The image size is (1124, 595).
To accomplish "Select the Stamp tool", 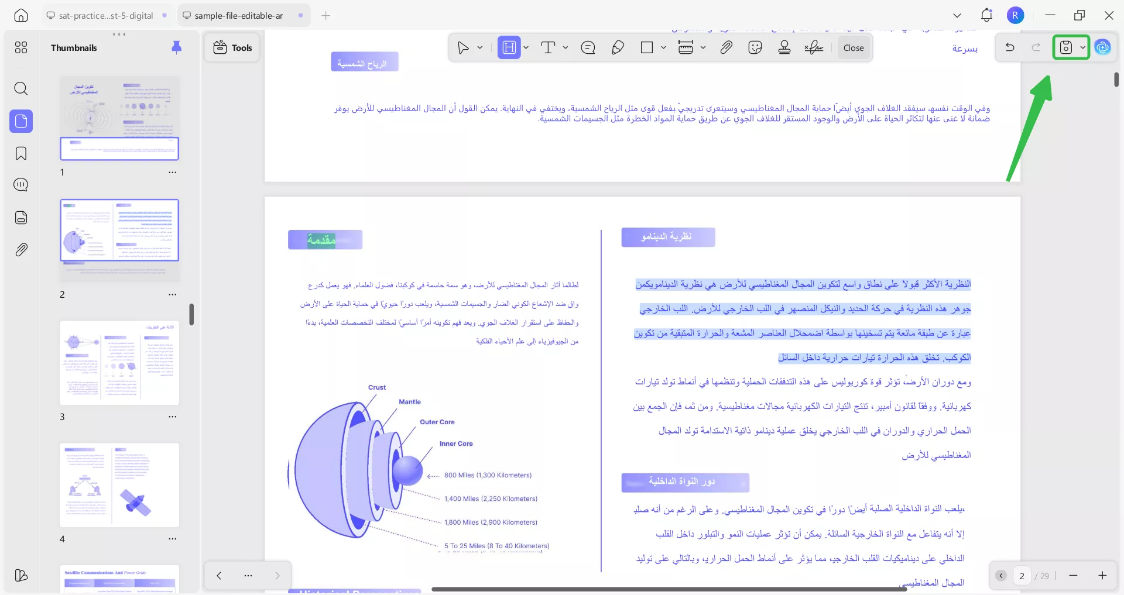I will click(784, 47).
